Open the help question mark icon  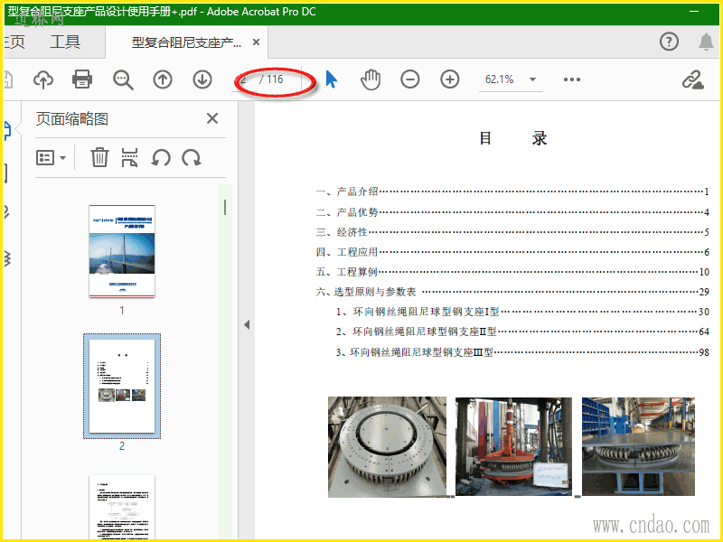tap(669, 42)
